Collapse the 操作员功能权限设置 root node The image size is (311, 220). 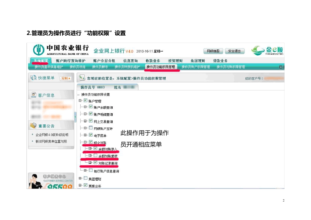click(79, 95)
